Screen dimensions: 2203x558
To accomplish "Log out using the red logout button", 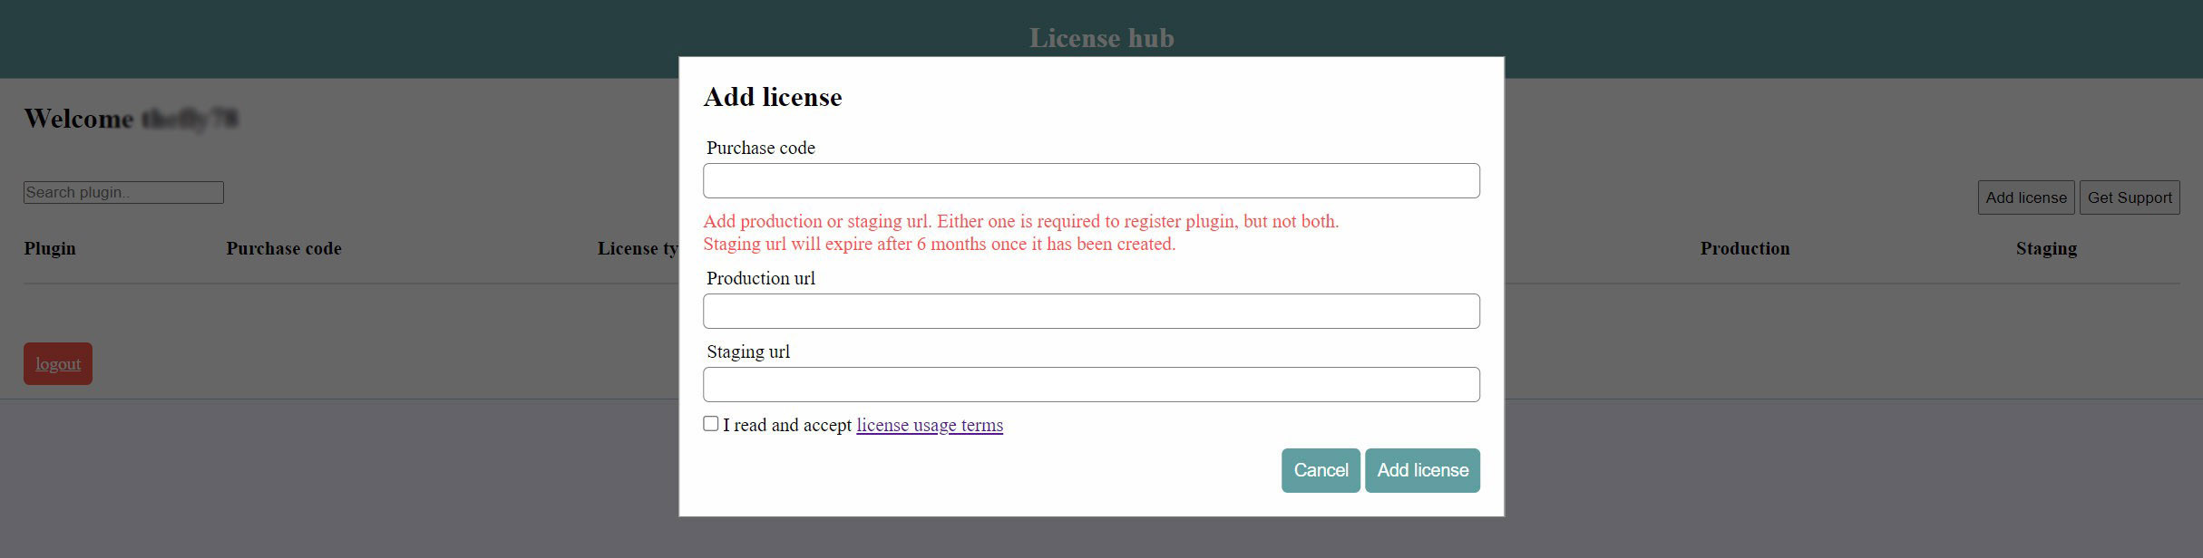I will pos(58,364).
